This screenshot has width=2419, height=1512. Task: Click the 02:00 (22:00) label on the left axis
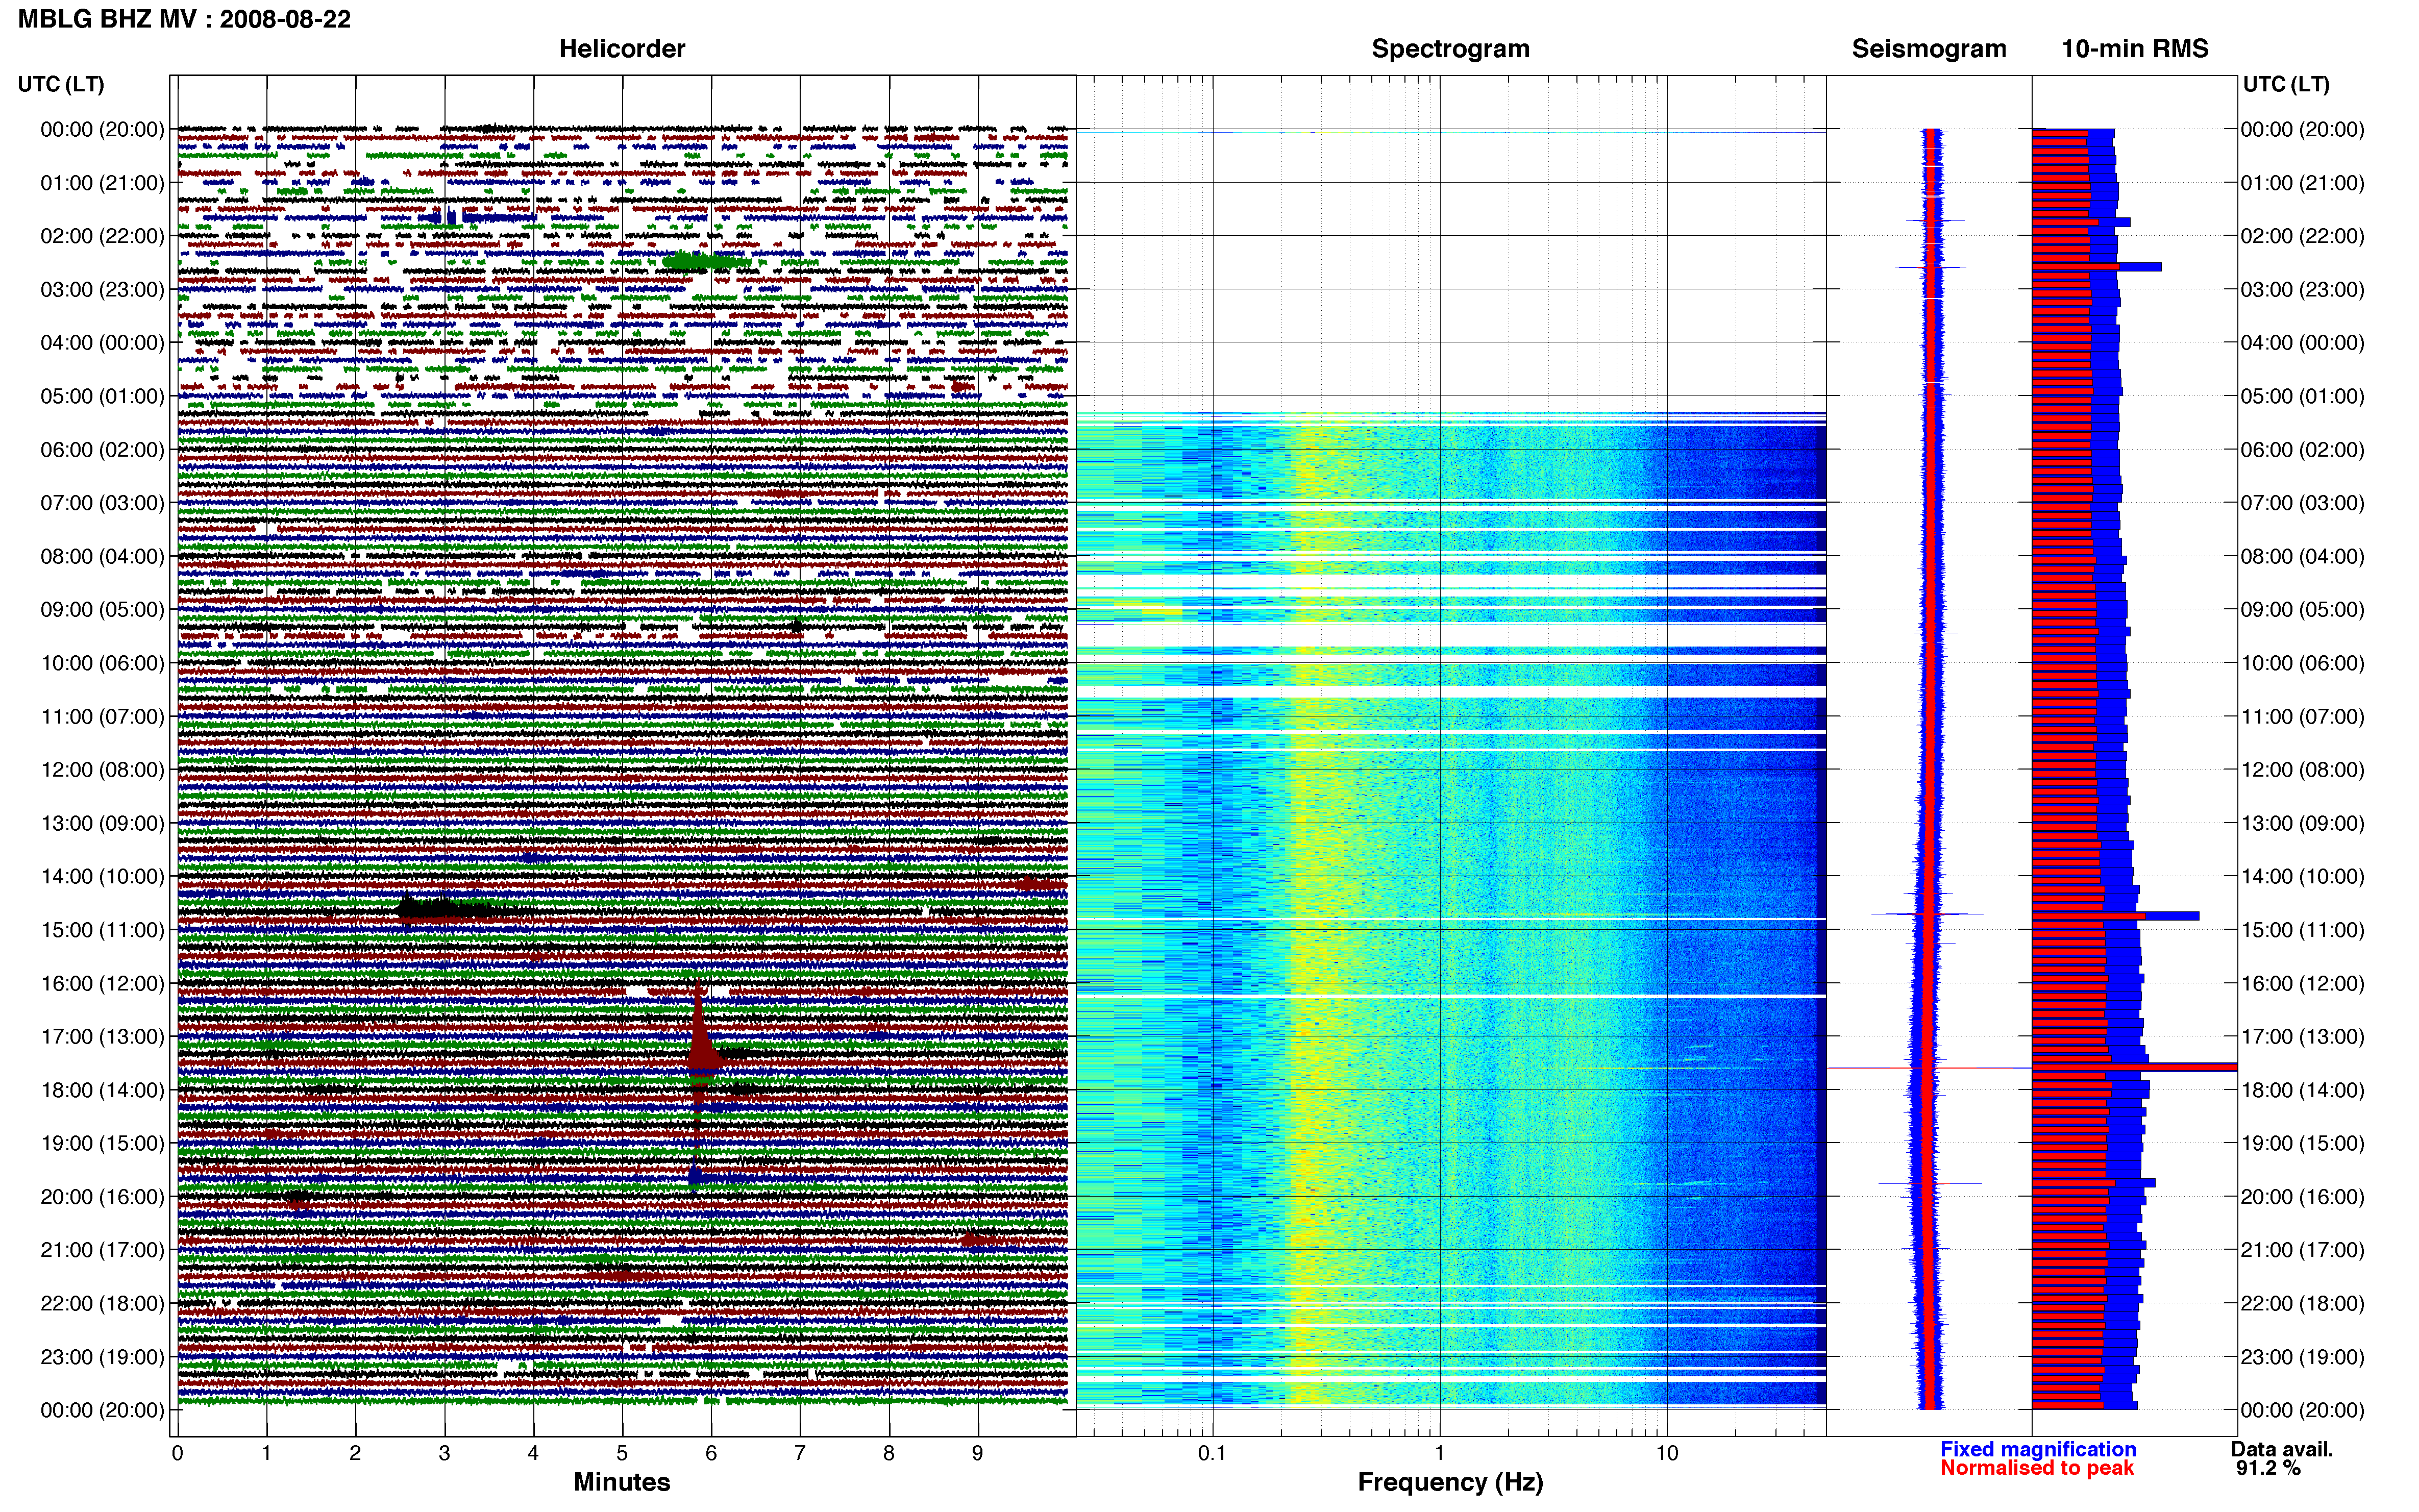click(x=102, y=236)
